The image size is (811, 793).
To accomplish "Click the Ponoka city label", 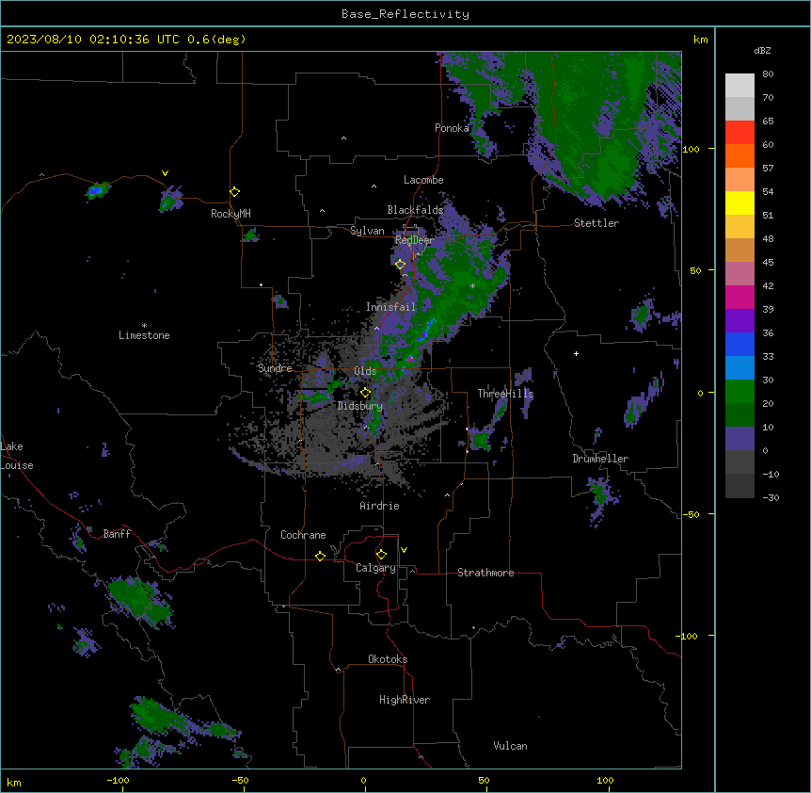I will (x=452, y=128).
